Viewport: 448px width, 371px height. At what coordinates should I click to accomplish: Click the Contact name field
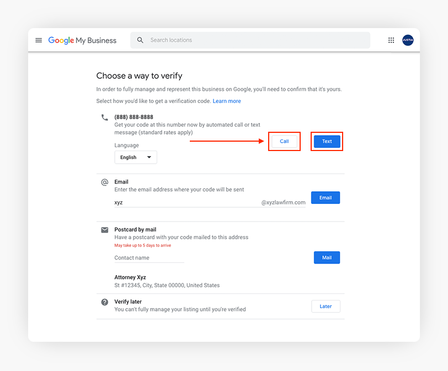click(149, 258)
